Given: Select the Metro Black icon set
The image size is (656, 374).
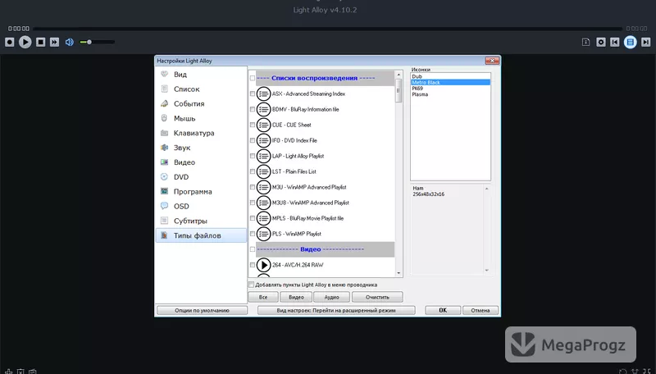Looking at the screenshot, I should tap(450, 82).
